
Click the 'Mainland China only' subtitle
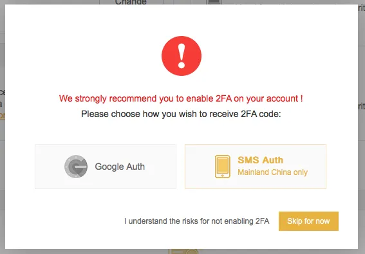point(272,172)
